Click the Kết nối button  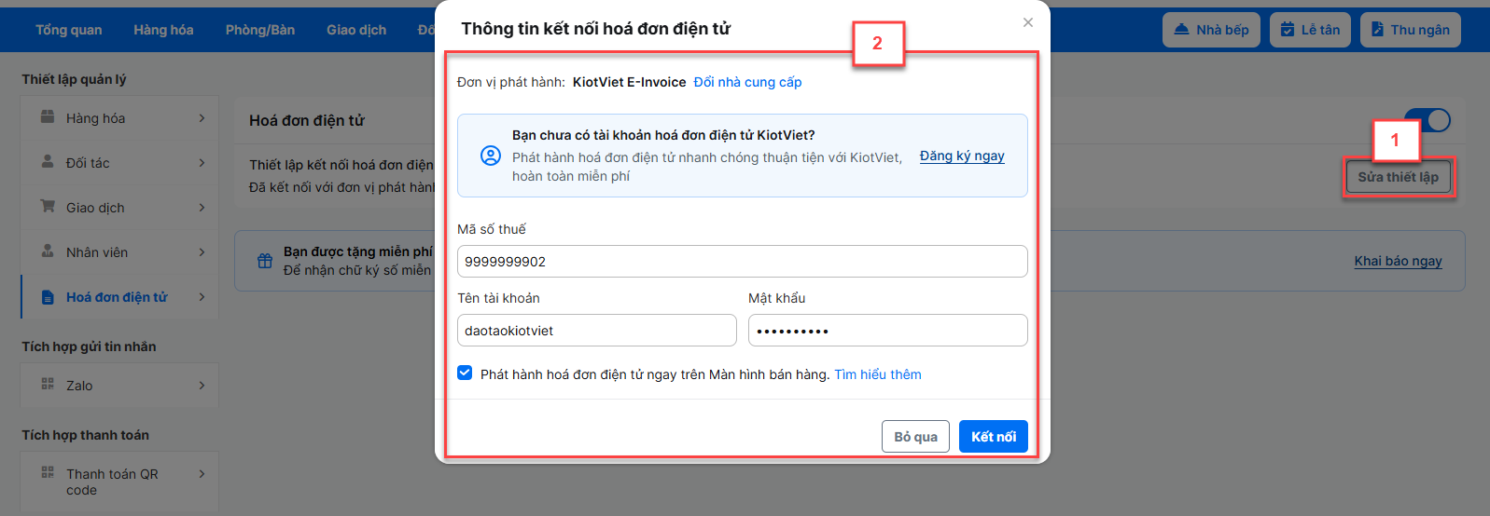pos(994,437)
